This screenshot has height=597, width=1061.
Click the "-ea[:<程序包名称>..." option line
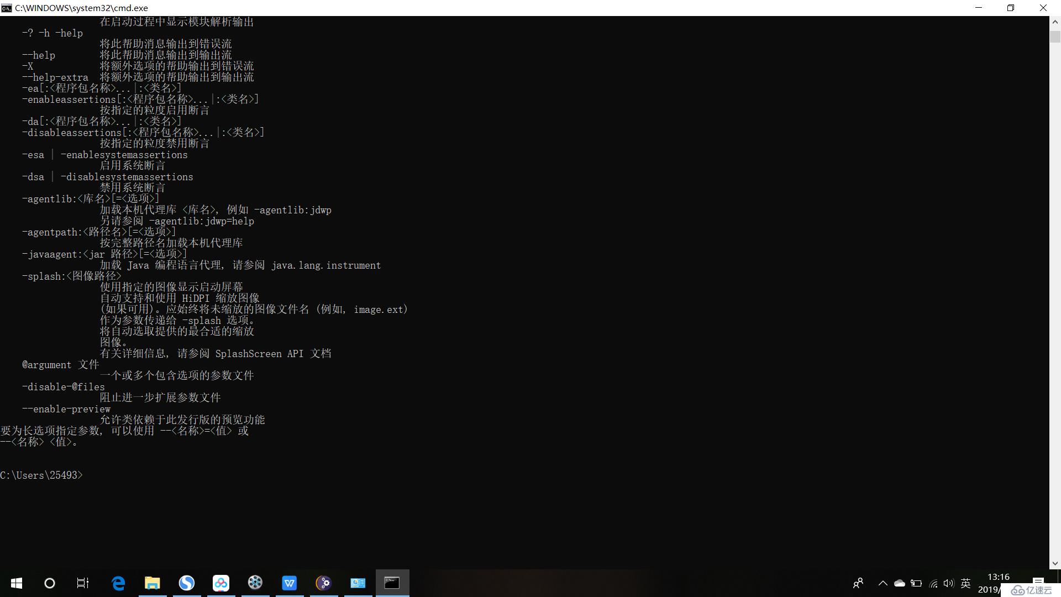[x=102, y=88]
